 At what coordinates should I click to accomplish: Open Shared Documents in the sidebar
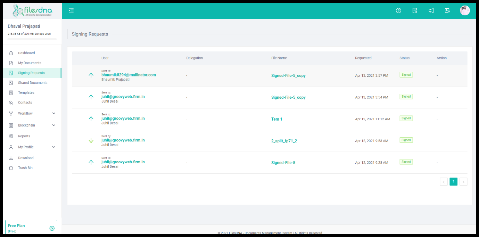(x=33, y=83)
